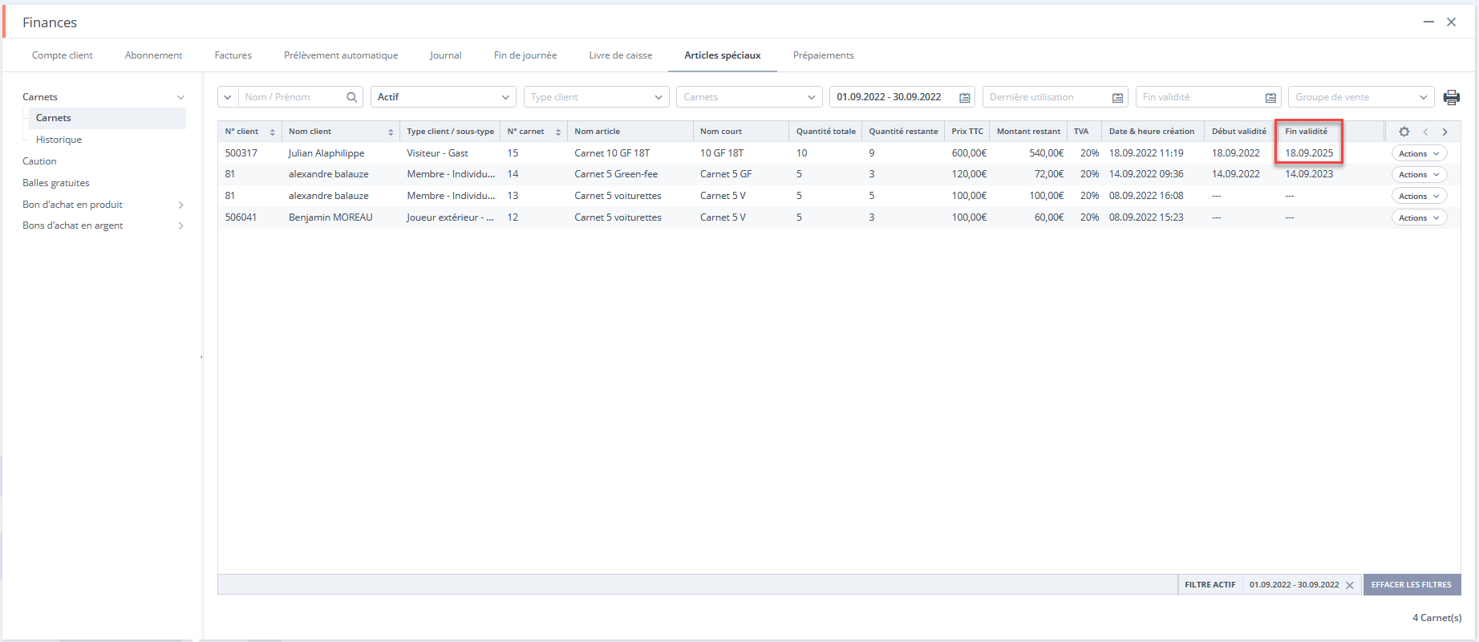Screen dimensions: 1479x642
Task: Click Visiteur - Gast cell
Action: (437, 153)
